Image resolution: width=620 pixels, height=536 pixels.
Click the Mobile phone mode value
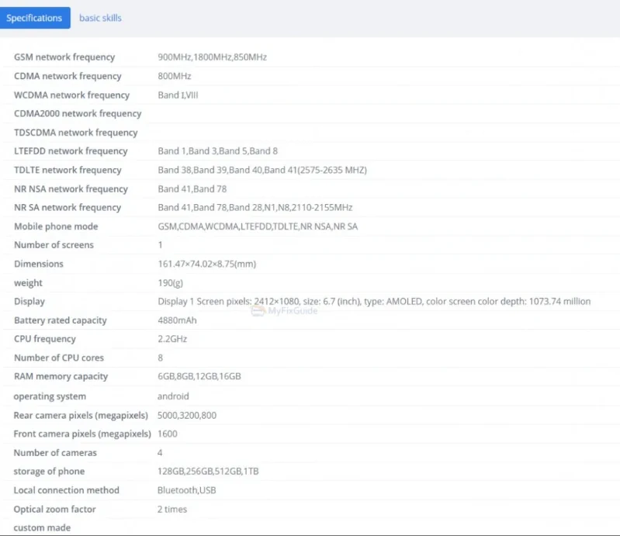(258, 227)
